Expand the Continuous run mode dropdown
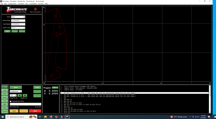Viewport: 216px width, 119px height. (21, 91)
